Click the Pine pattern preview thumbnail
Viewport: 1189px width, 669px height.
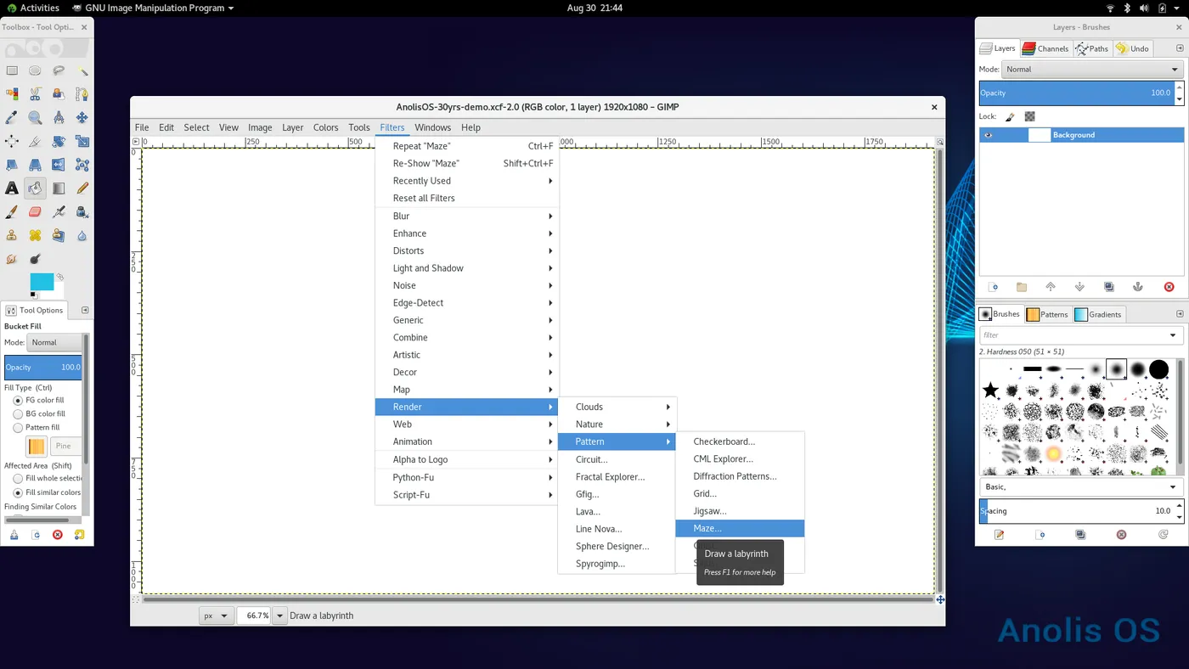click(37, 446)
